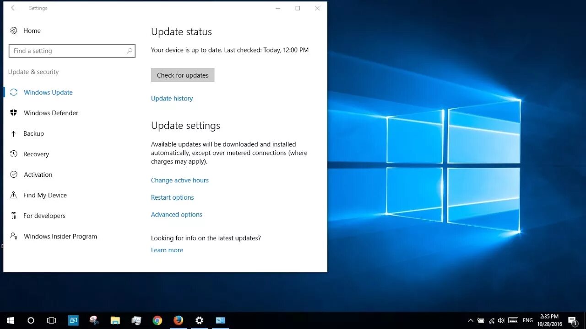Image resolution: width=586 pixels, height=329 pixels.
Task: Select the Windows Defender shield icon
Action: tap(14, 113)
